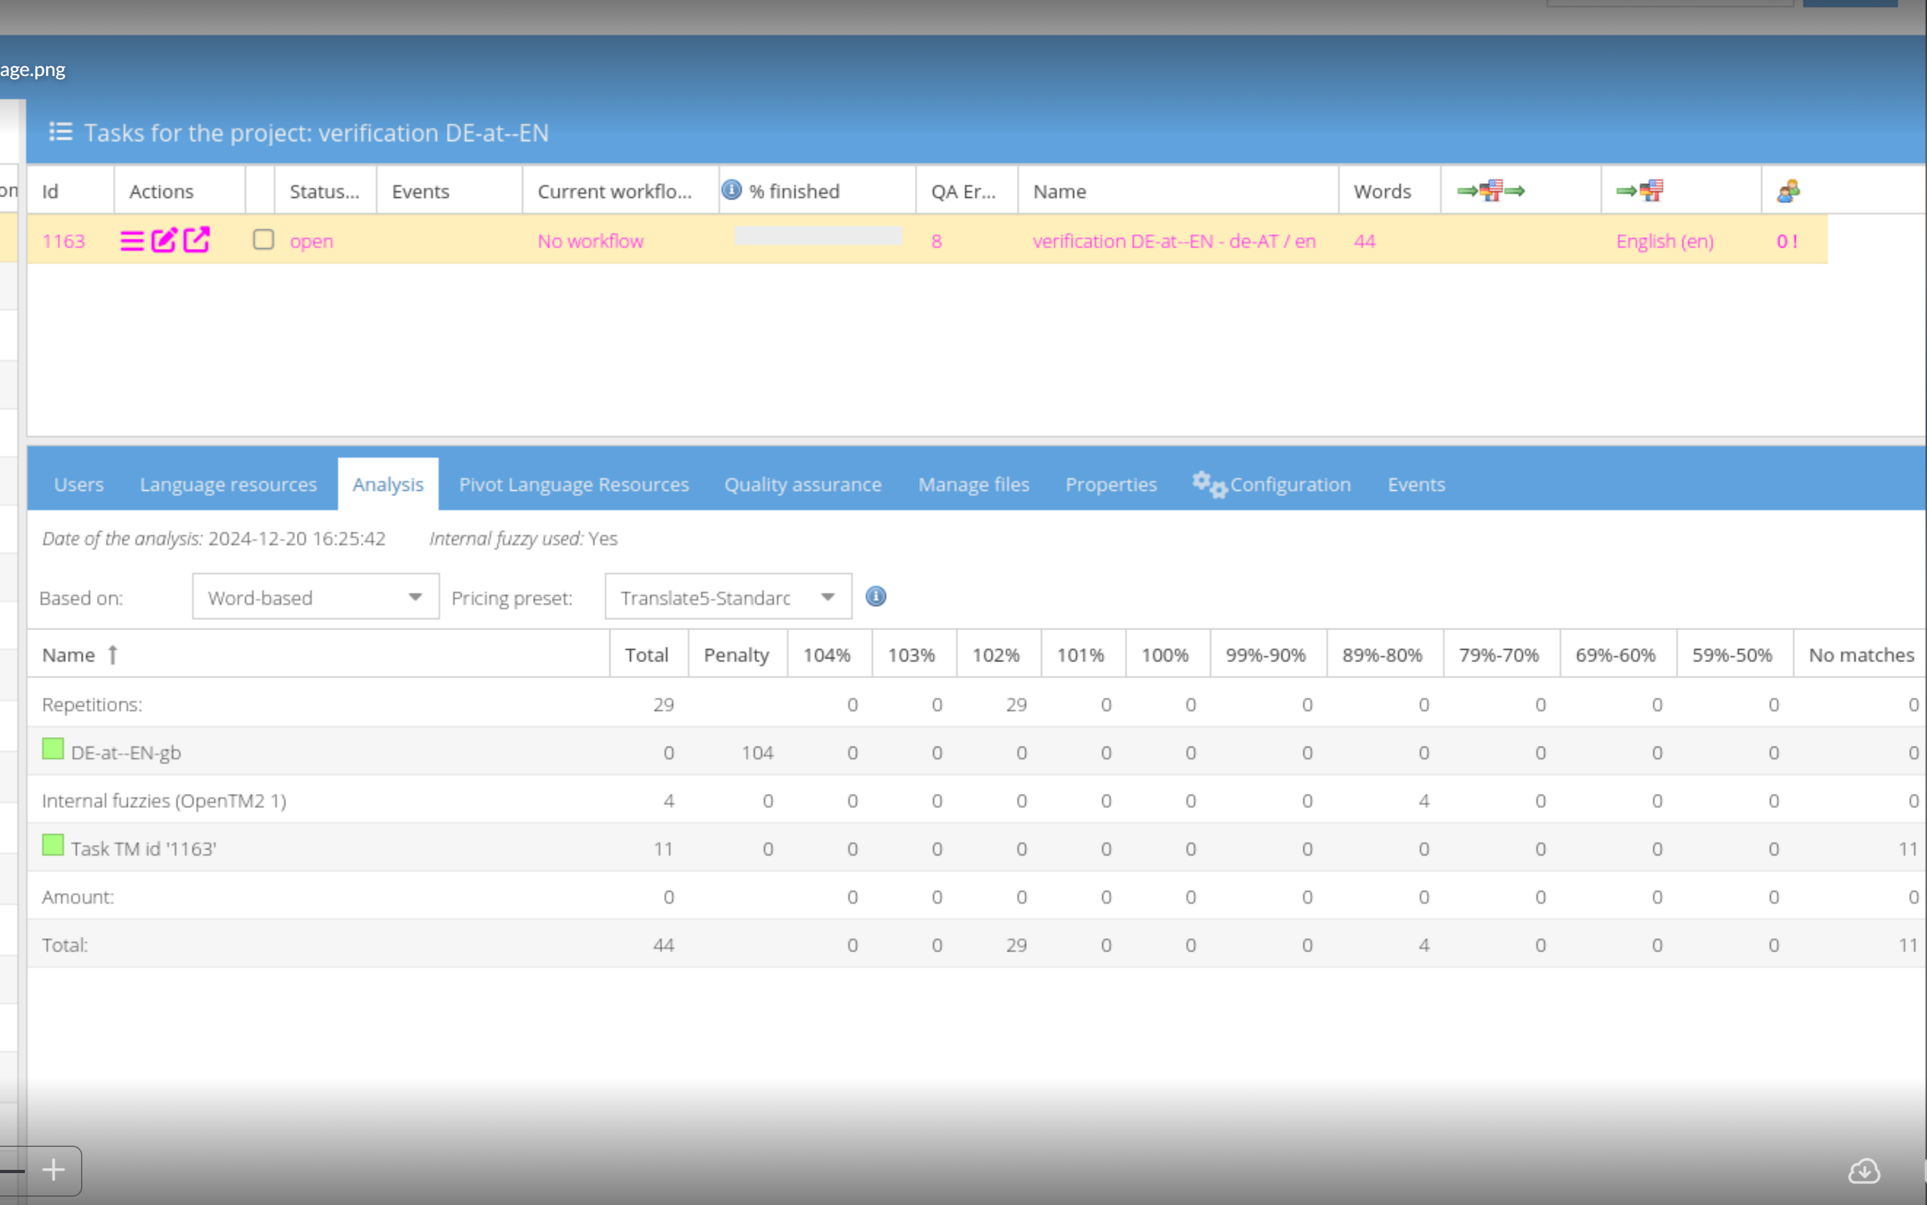Switch to the Language resources tab
The height and width of the screenshot is (1205, 1927).
click(228, 484)
